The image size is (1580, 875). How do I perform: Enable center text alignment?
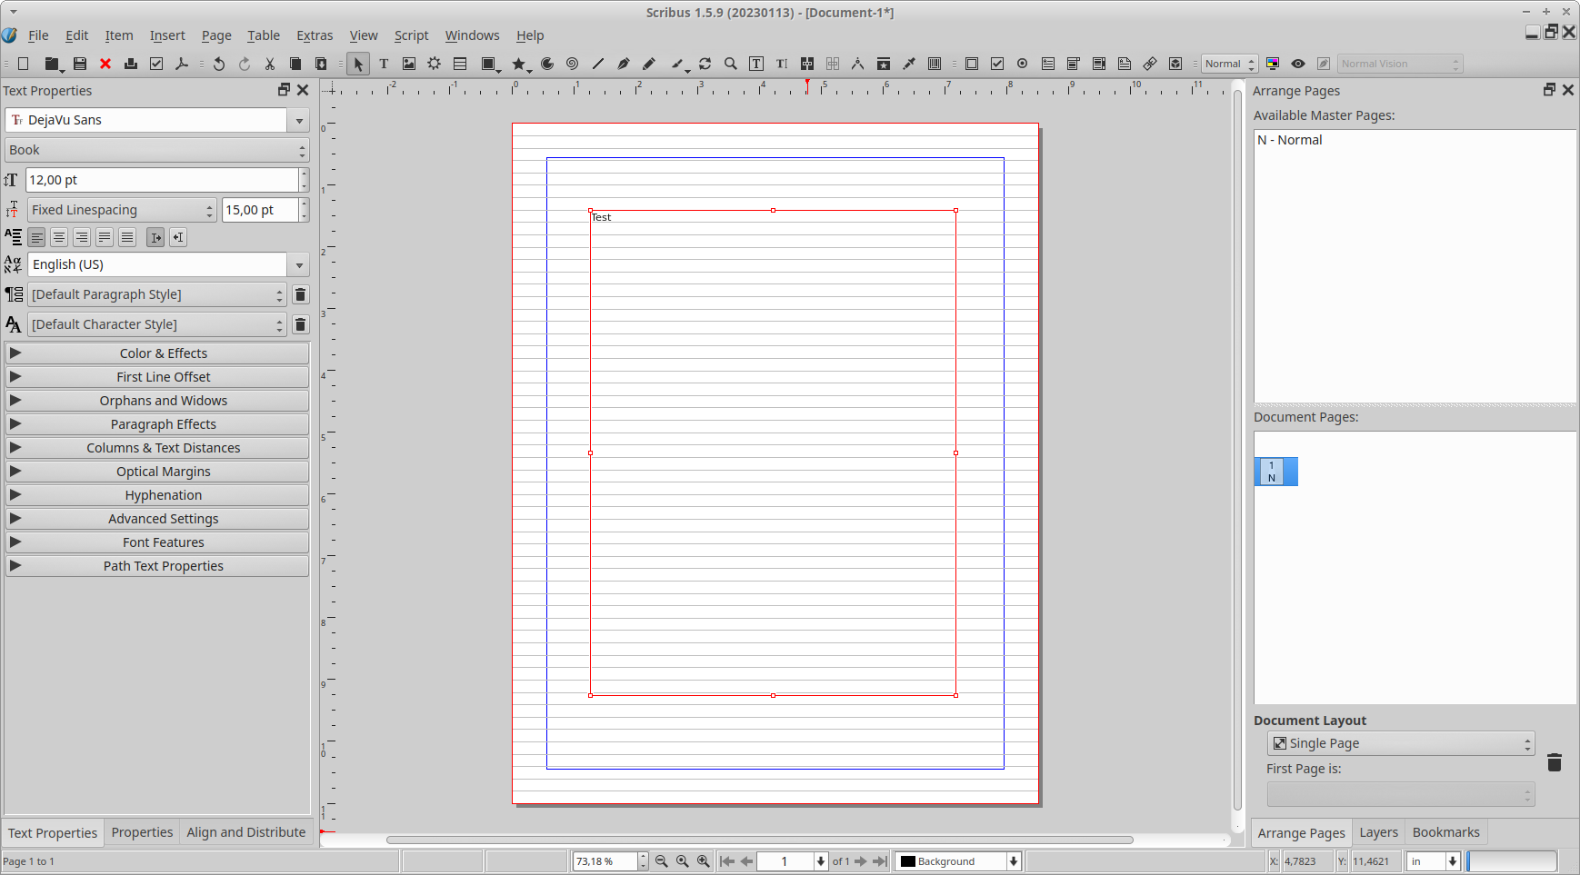59,237
